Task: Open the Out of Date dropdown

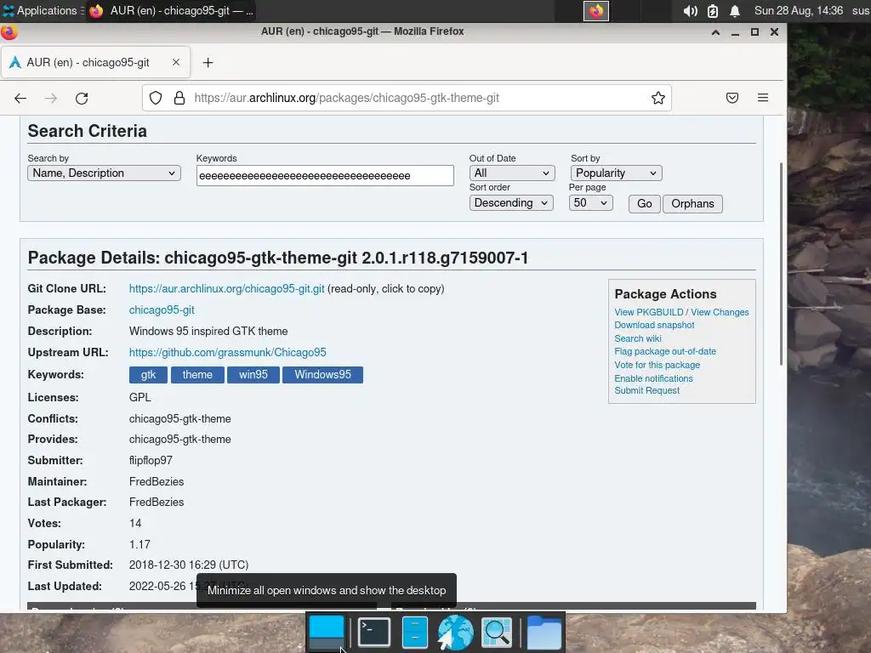Action: 511,173
